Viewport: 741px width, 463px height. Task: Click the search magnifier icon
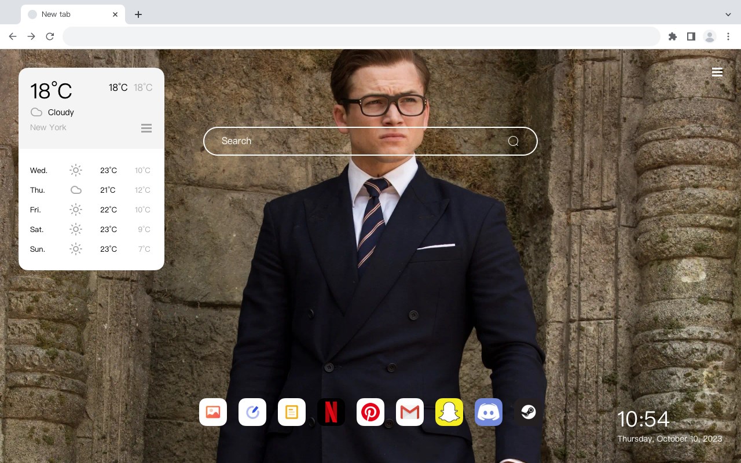513,141
